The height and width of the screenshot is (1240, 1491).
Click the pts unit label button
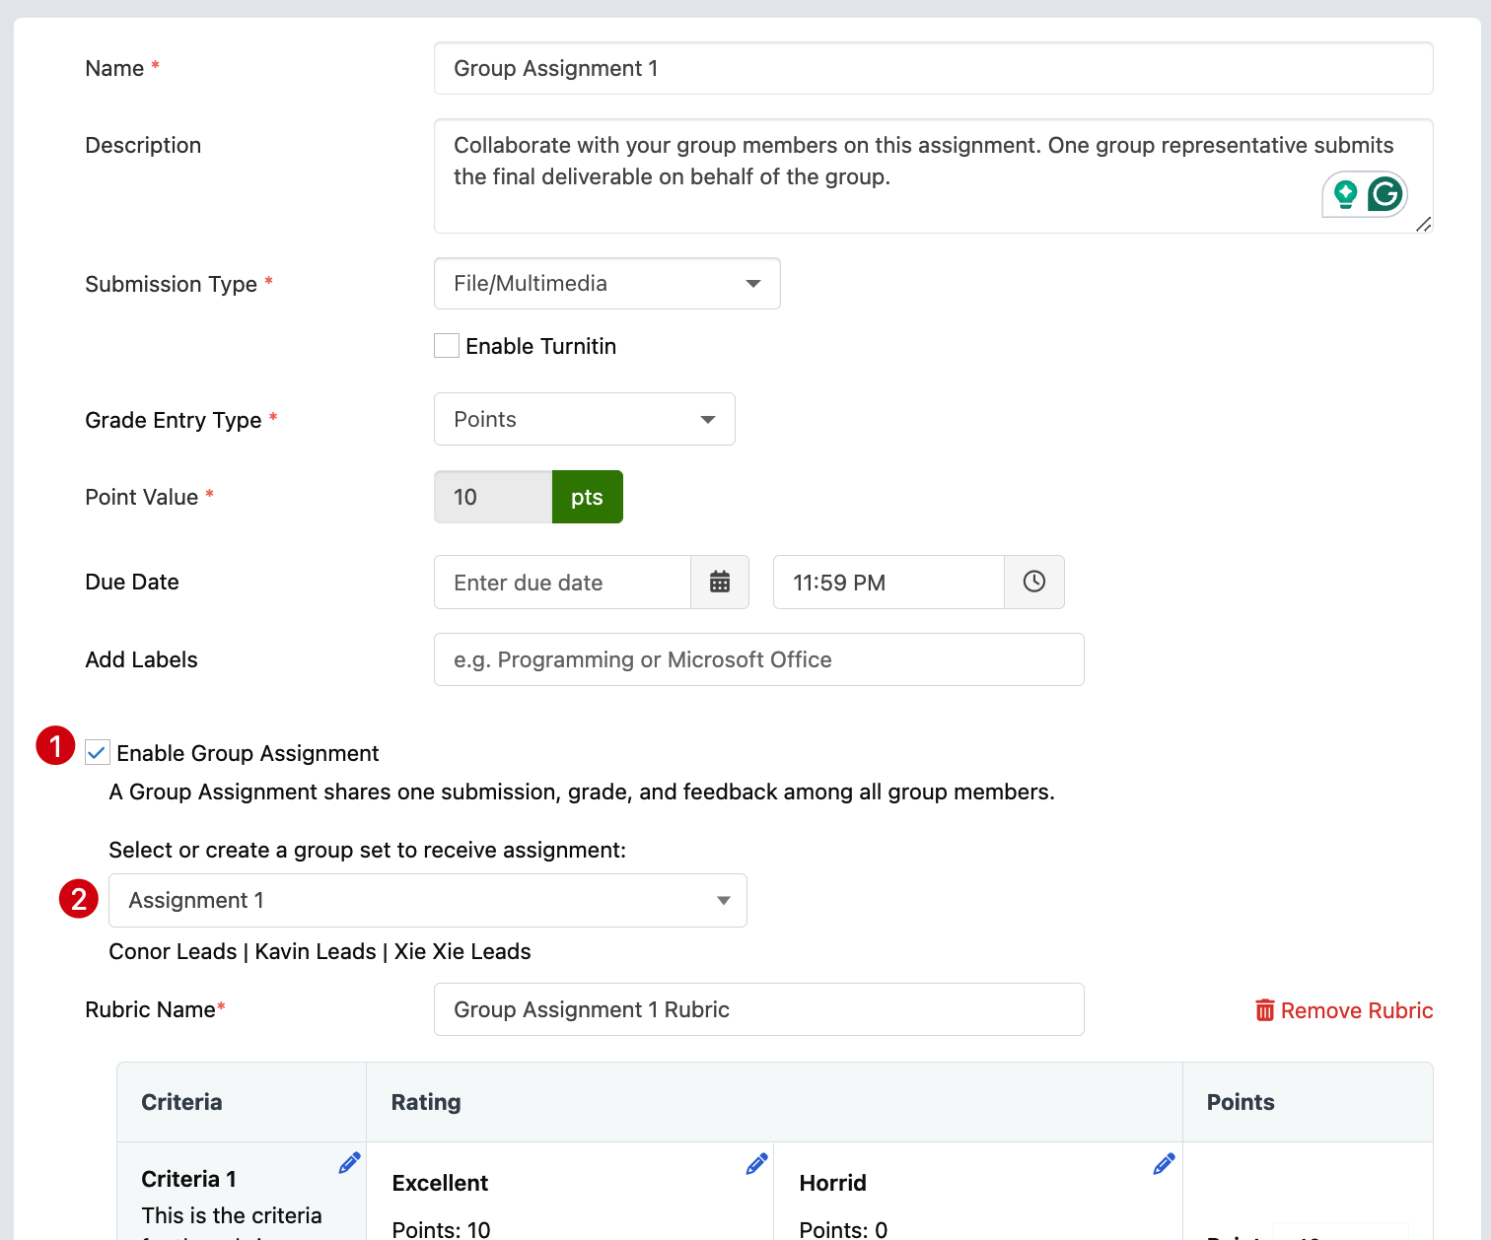tap(587, 497)
